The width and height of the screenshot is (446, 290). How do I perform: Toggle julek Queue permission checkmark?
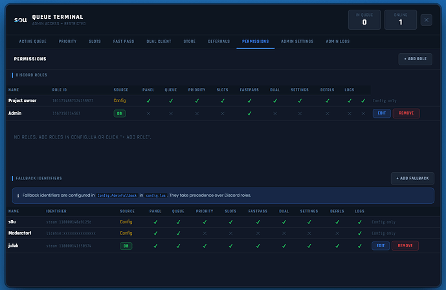(x=178, y=246)
